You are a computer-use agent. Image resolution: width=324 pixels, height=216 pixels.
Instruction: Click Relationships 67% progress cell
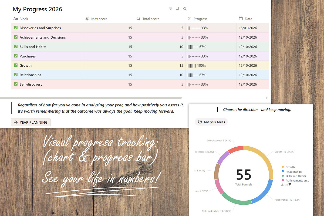pos(211,75)
